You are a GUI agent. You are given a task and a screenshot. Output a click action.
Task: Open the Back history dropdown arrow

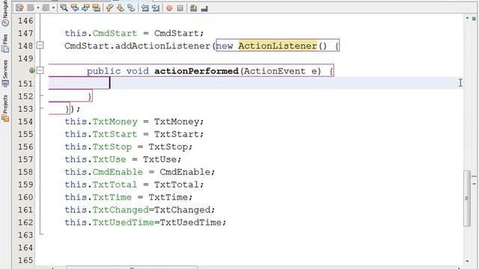pyautogui.click(x=38, y=8)
